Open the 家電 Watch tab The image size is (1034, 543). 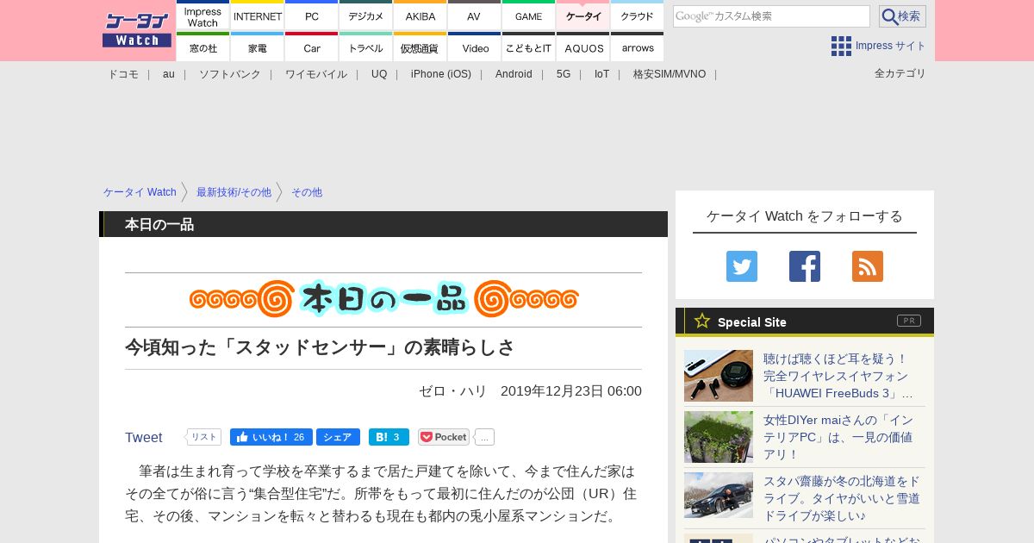(x=258, y=47)
